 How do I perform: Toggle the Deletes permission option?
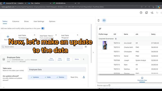(x=60, y=77)
